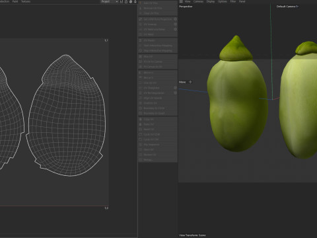This screenshot has width=317, height=238.
Task: Open the Paint menu in UV viewport
Action: pyautogui.click(x=15, y=1)
